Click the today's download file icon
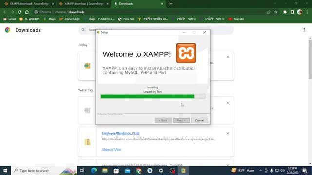The width and height of the screenshot is (312, 175). (x=87, y=66)
